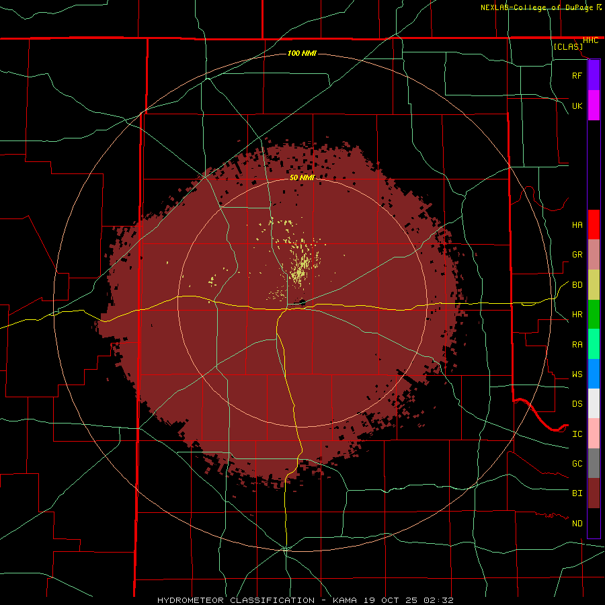This screenshot has width=605, height=605.
Task: Click the GR legend label
Action: (577, 255)
